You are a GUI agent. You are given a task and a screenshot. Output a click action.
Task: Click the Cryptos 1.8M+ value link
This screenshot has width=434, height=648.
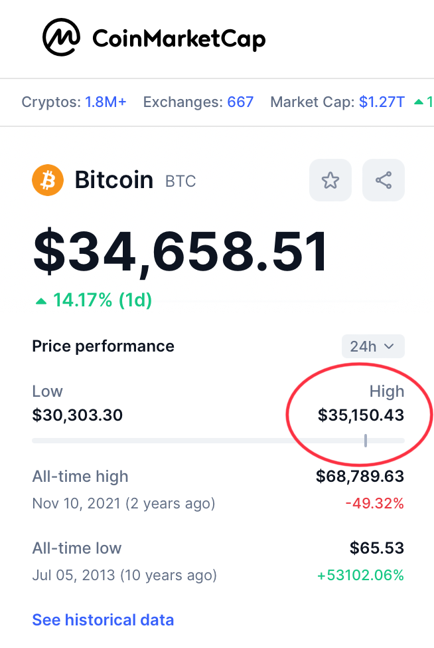tap(106, 102)
